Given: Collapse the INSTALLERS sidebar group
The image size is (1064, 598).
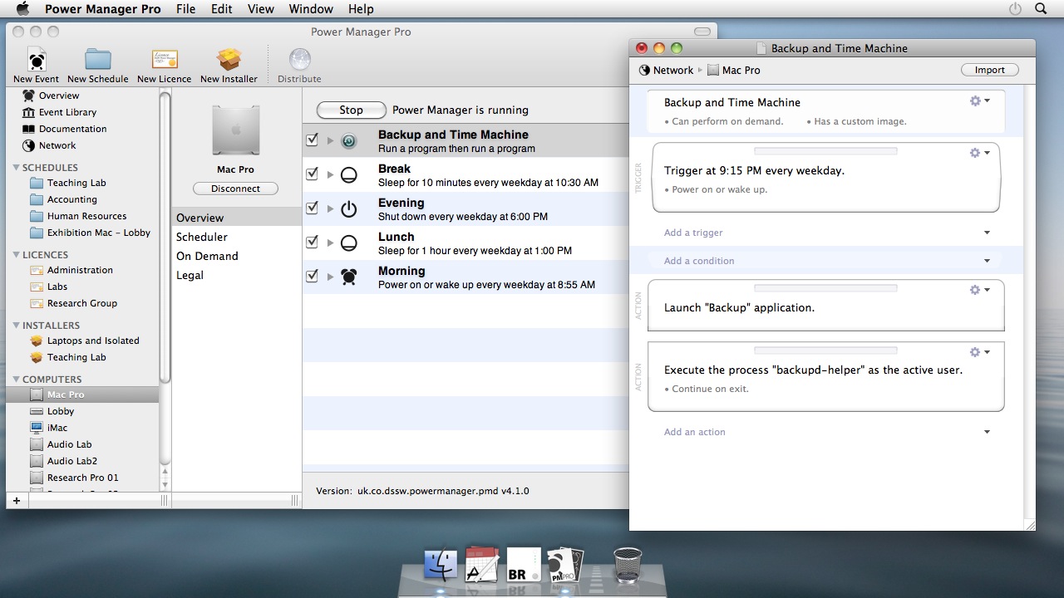Looking at the screenshot, I should (16, 326).
